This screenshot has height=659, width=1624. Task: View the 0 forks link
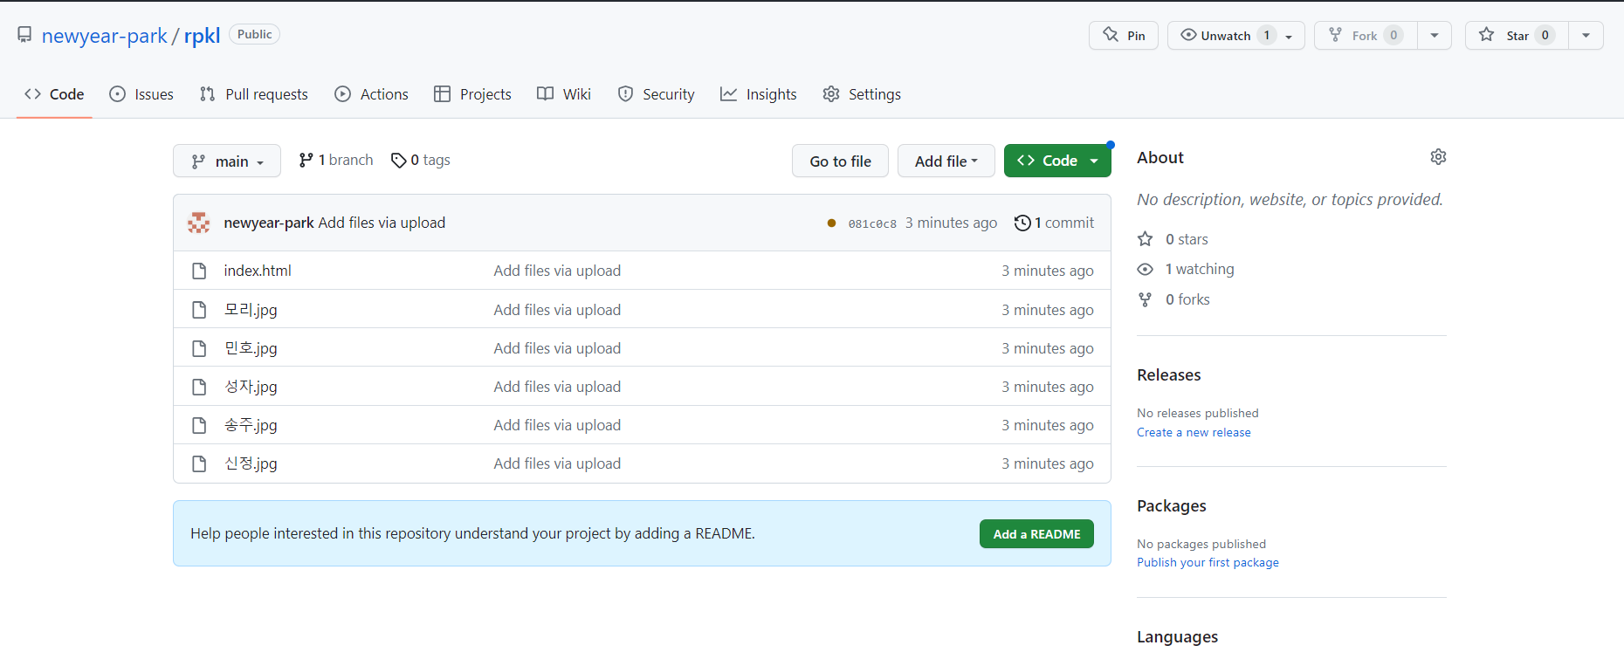pos(1173,299)
